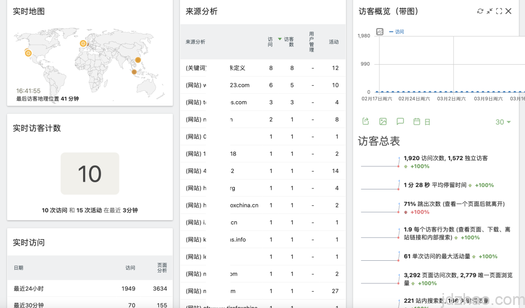Screen dimensions: 525x308
Task: Sort by the 访客数 column header
Action: coord(289,42)
